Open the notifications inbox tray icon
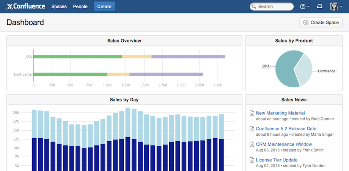This screenshot has width=349, height=171. [x=319, y=6]
